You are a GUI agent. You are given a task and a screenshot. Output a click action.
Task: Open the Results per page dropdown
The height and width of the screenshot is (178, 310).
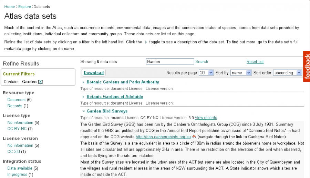tap(206, 73)
